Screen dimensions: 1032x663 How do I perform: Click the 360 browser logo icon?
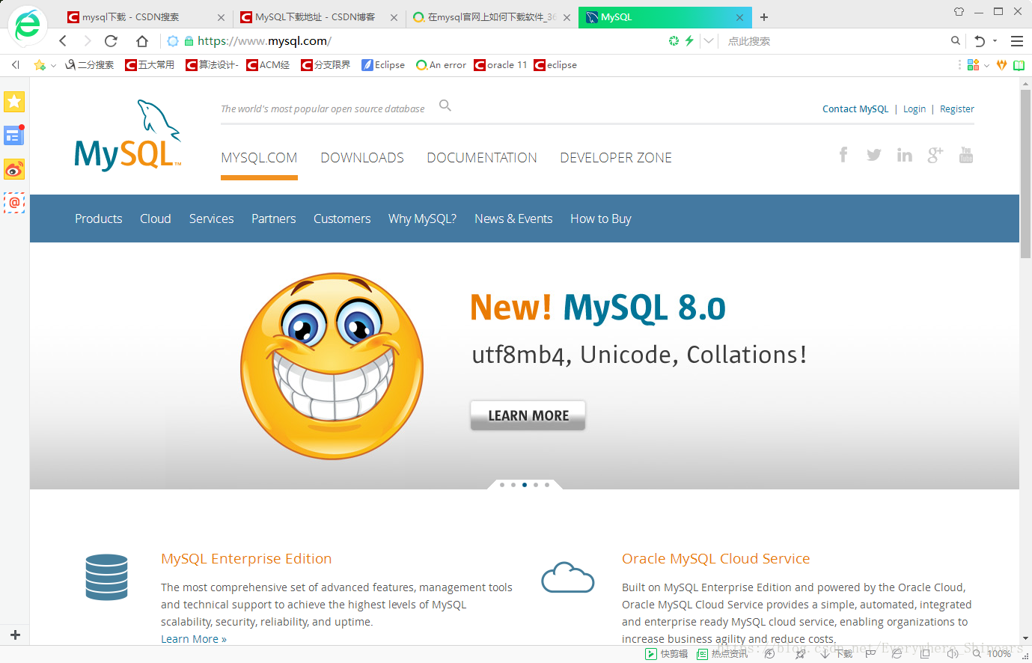tap(28, 25)
